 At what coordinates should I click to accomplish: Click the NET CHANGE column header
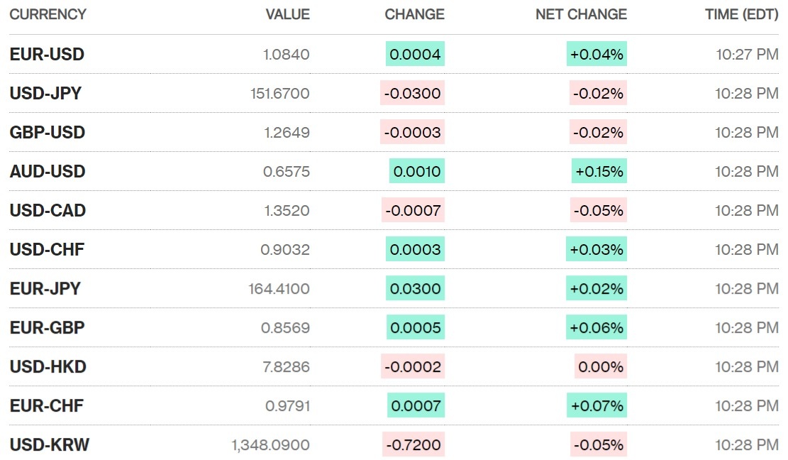(x=581, y=14)
